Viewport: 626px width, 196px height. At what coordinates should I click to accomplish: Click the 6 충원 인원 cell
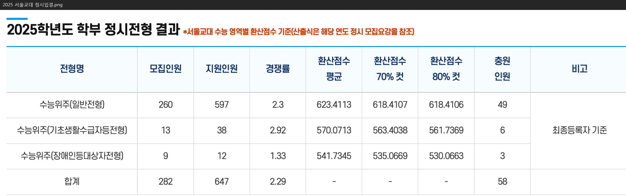(x=502, y=130)
